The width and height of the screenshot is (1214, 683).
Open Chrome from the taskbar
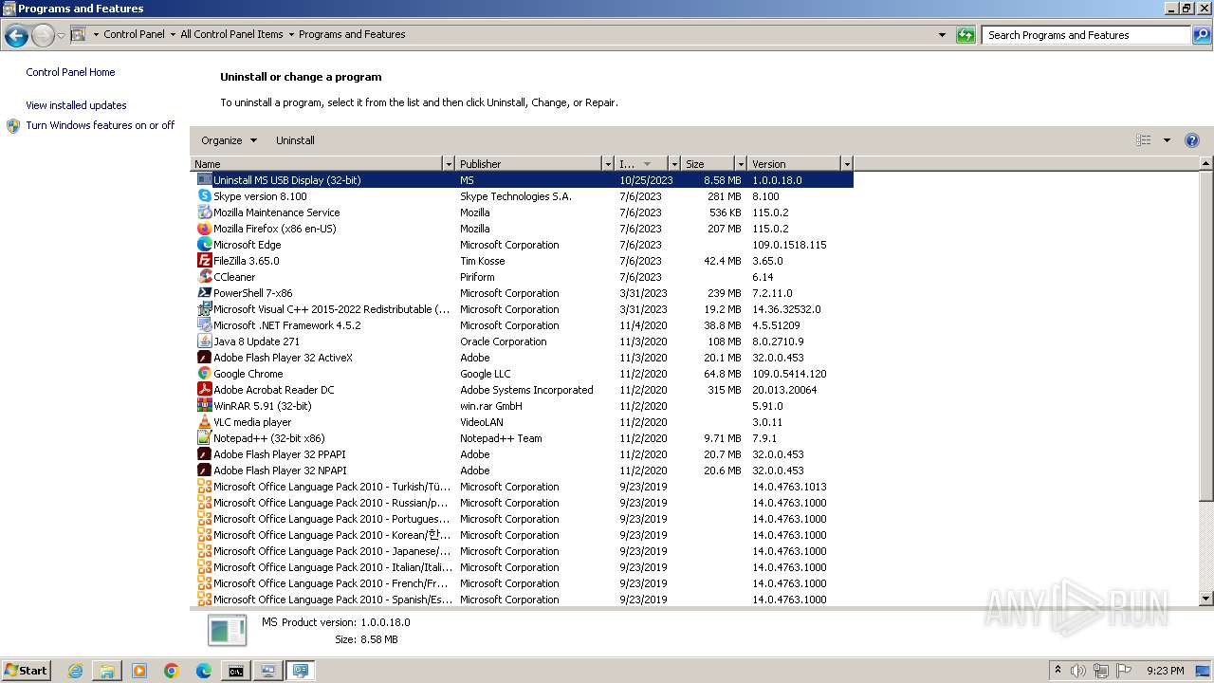point(172,671)
